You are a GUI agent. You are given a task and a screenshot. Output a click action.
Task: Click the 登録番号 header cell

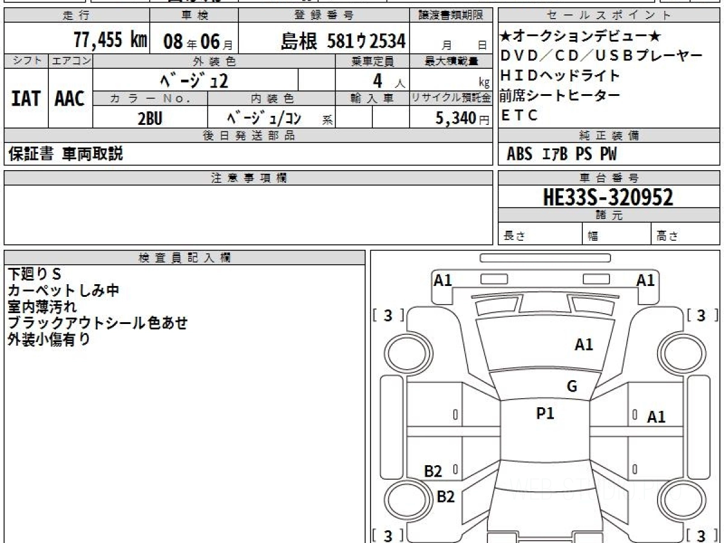pos(324,16)
